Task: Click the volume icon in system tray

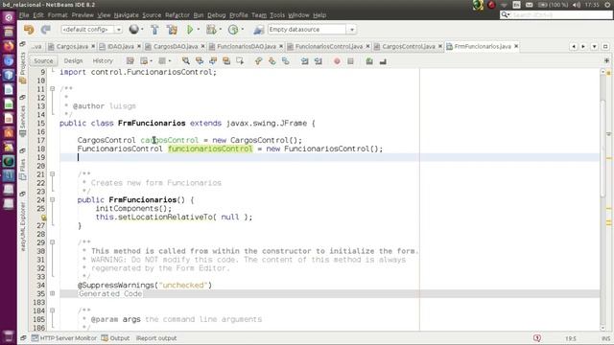Action: click(x=576, y=5)
